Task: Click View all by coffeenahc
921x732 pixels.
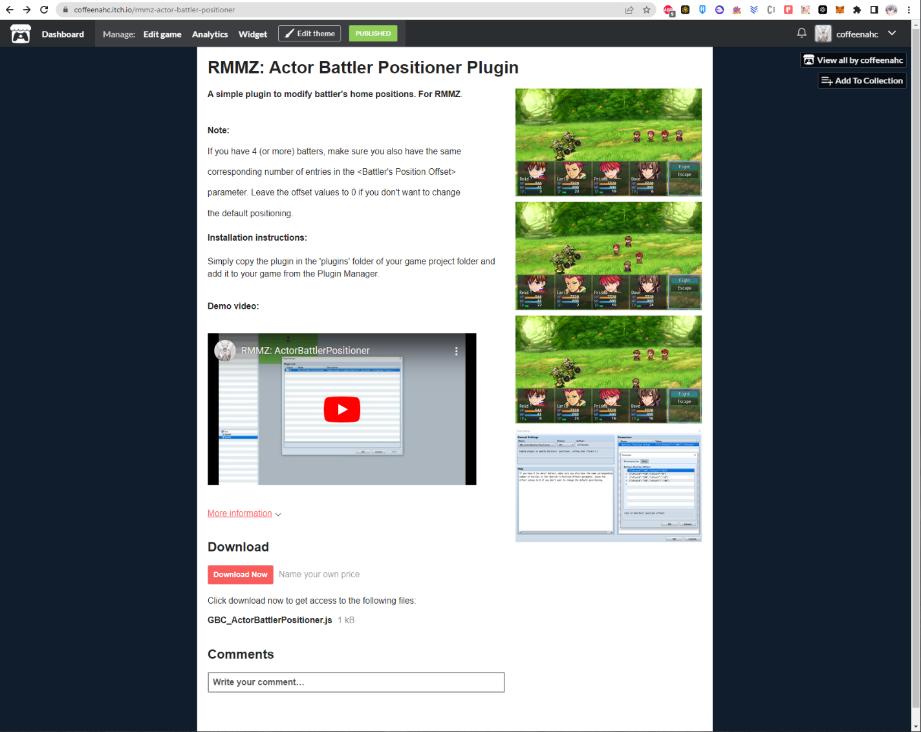Action: (852, 60)
